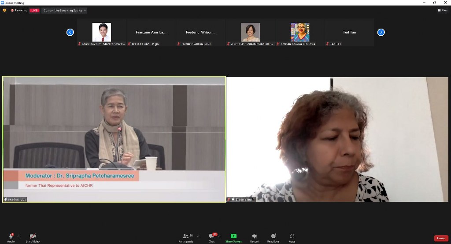Viewport: 451px width, 244px height.
Task: Open the Chat panel
Action: coord(211,237)
